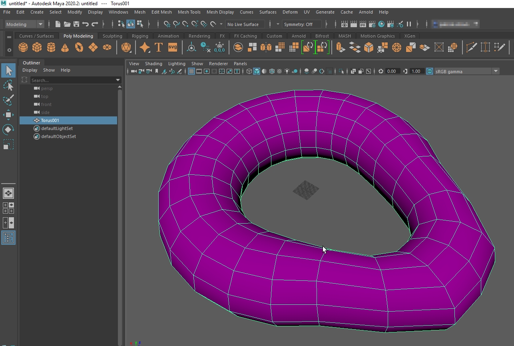514x346 pixels.
Task: Choose the Paint Selection tool
Action: tap(8, 100)
